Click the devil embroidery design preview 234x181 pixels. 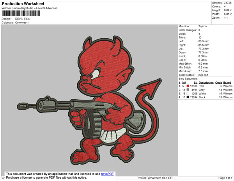click(x=90, y=100)
